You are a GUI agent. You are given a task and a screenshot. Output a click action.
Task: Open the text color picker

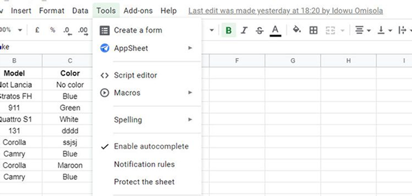(275, 30)
